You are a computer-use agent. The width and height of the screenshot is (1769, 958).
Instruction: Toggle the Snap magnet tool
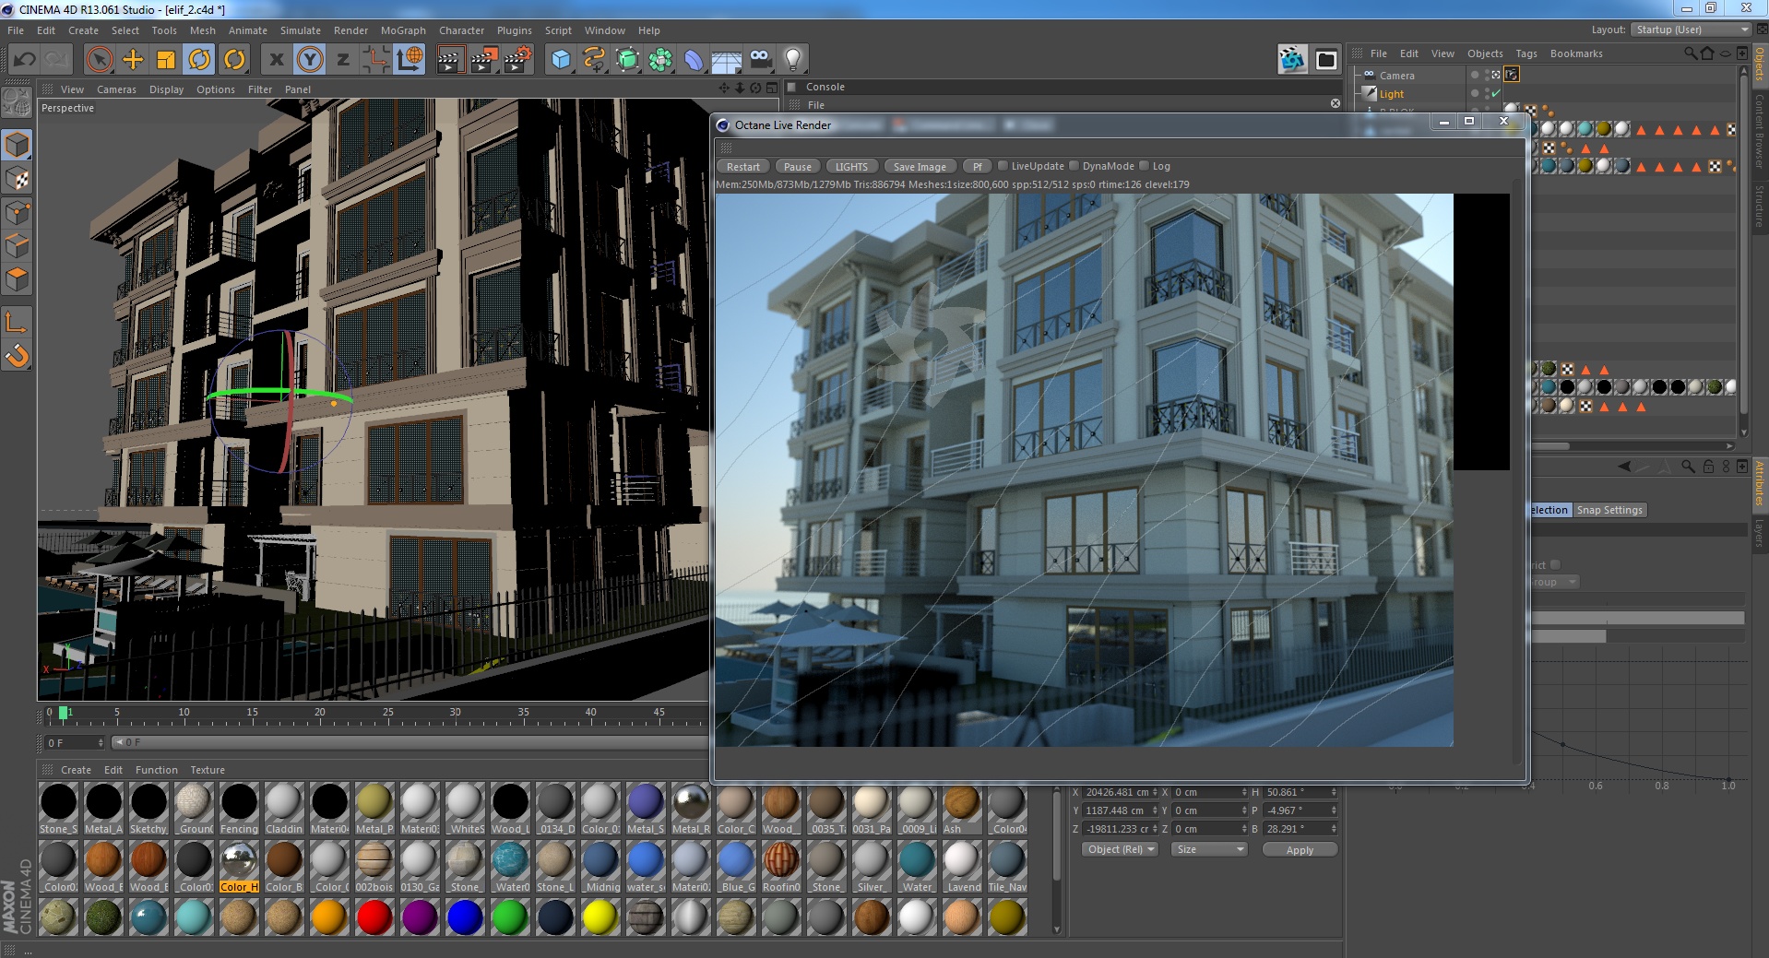[18, 356]
